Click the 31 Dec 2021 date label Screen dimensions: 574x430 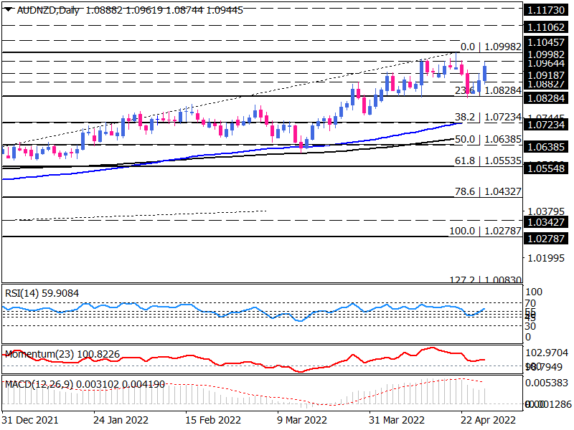[30, 420]
